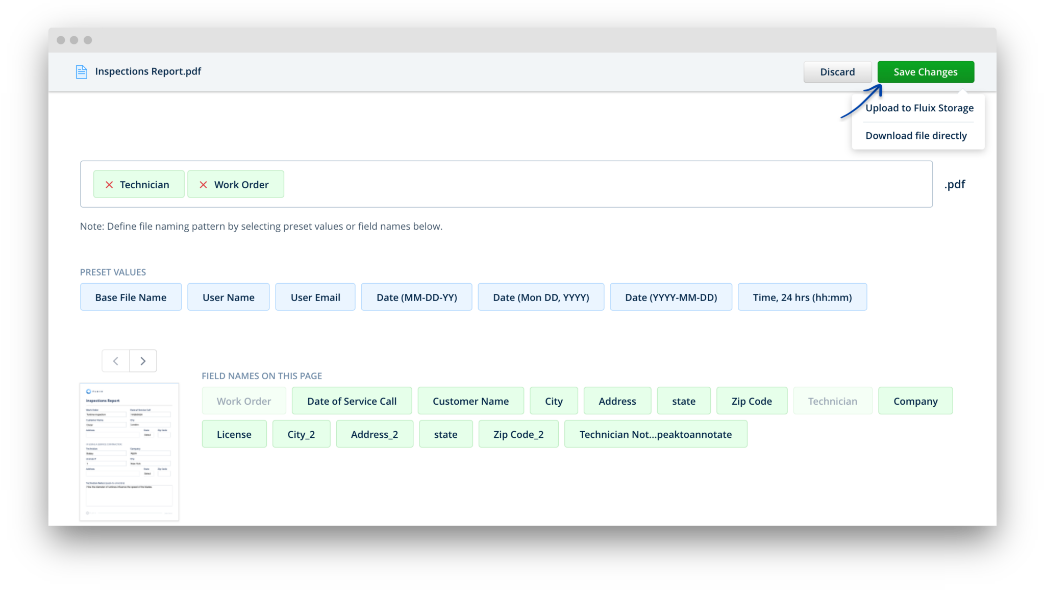
Task: Click the Save Changes button
Action: click(x=925, y=71)
